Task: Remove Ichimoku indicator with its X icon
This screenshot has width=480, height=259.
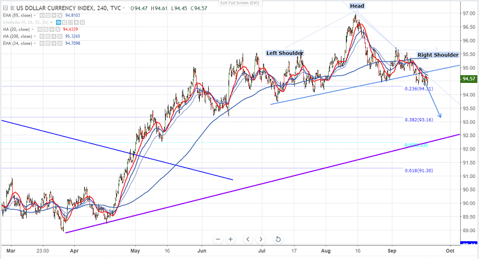Action: [x=82, y=22]
